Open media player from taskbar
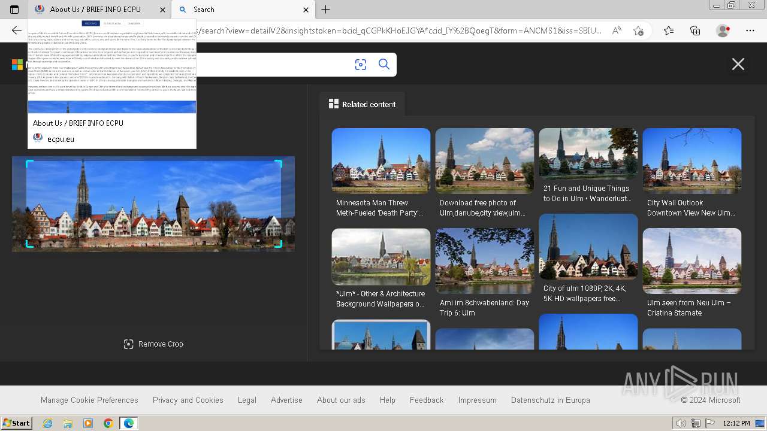This screenshot has width=767, height=431. click(x=88, y=423)
